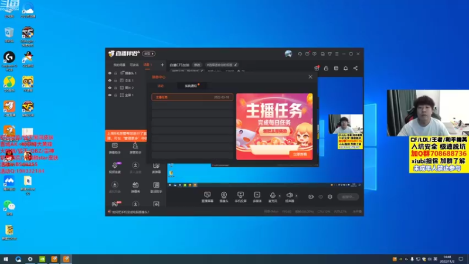Screen dimensions: 469x264
Task: Open the settings gear in the taskbar
Action: (x=30, y=259)
